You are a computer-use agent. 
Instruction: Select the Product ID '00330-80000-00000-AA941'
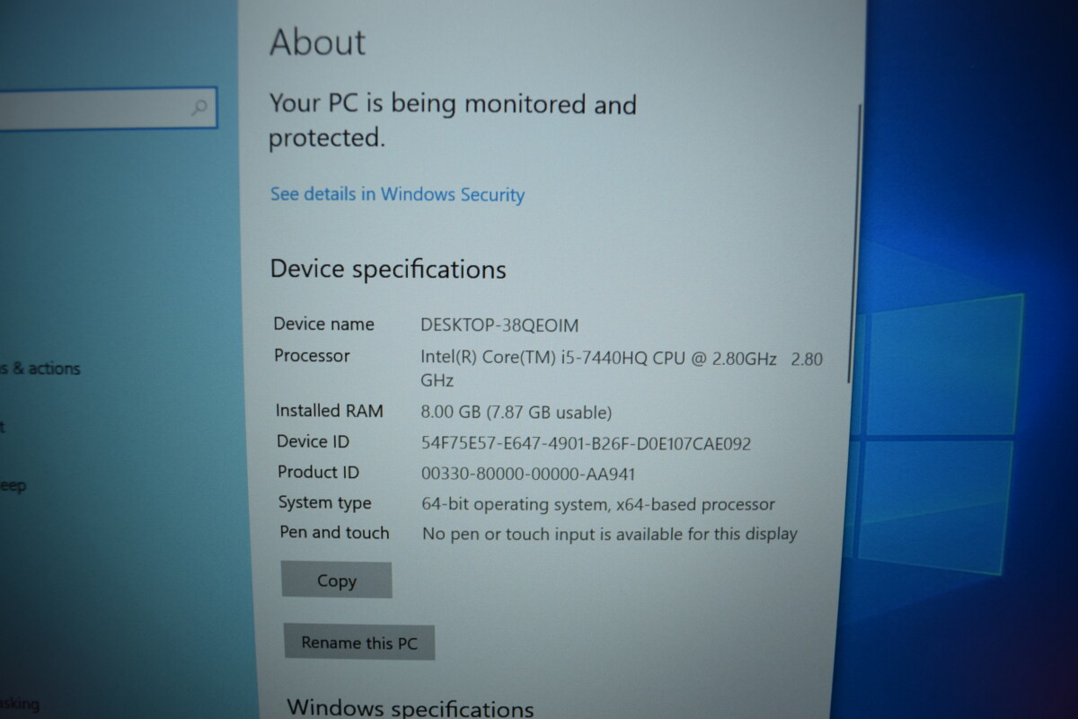click(x=528, y=474)
